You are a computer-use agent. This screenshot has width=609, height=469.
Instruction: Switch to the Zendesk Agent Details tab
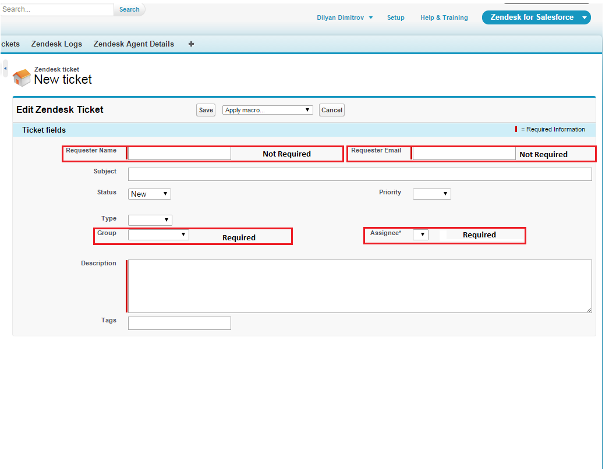pyautogui.click(x=133, y=44)
